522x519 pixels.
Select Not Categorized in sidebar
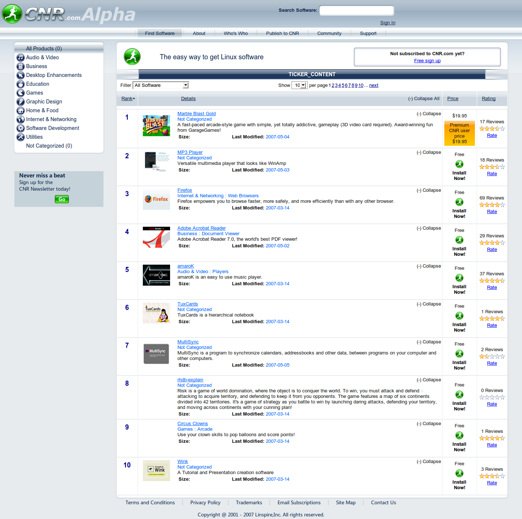[49, 146]
